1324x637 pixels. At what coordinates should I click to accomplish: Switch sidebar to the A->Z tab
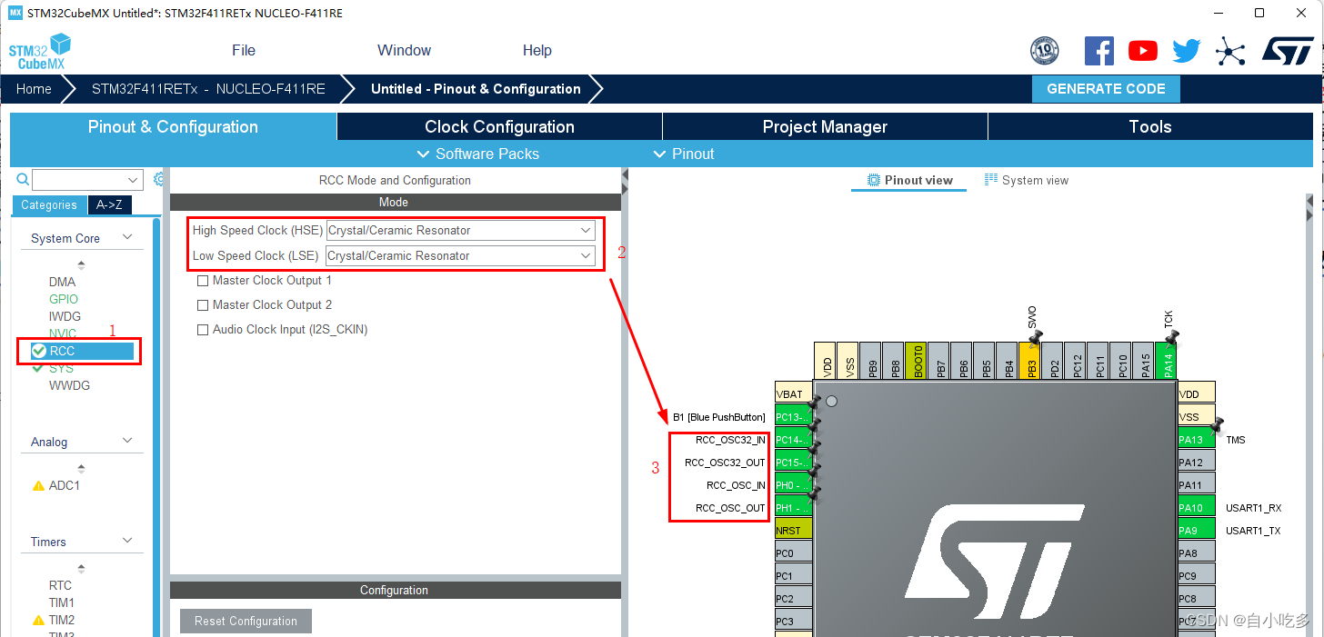click(x=109, y=204)
